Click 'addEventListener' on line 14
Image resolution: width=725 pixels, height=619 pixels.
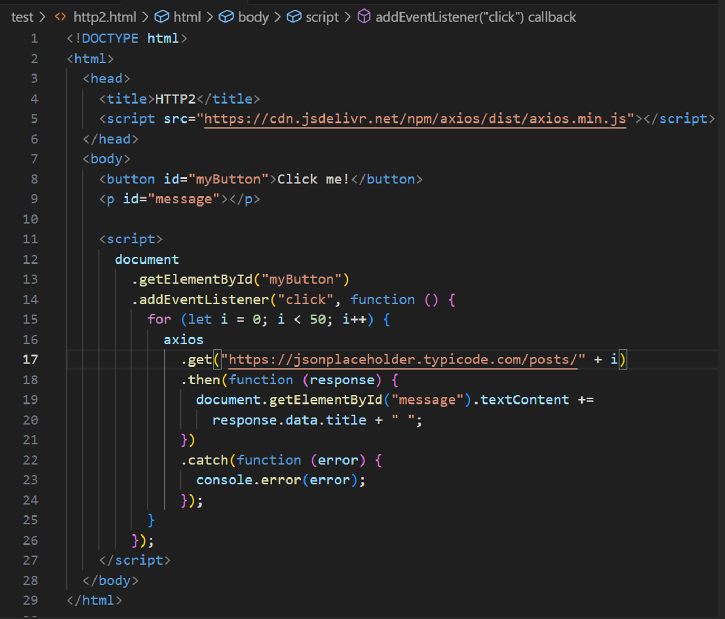pyautogui.click(x=204, y=299)
